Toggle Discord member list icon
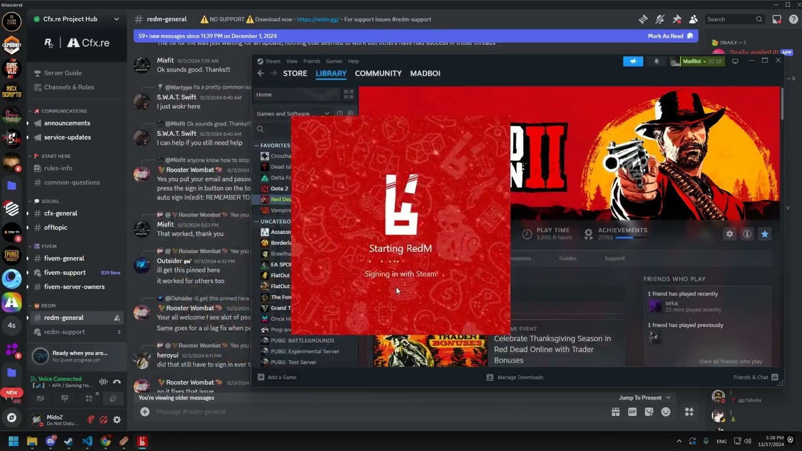 [x=693, y=19]
